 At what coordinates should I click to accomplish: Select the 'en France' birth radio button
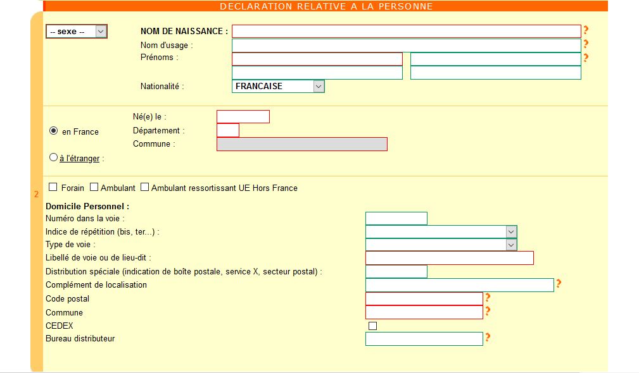pos(53,131)
